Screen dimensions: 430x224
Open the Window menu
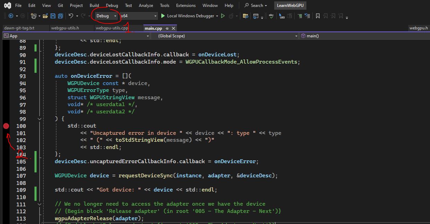210,6
